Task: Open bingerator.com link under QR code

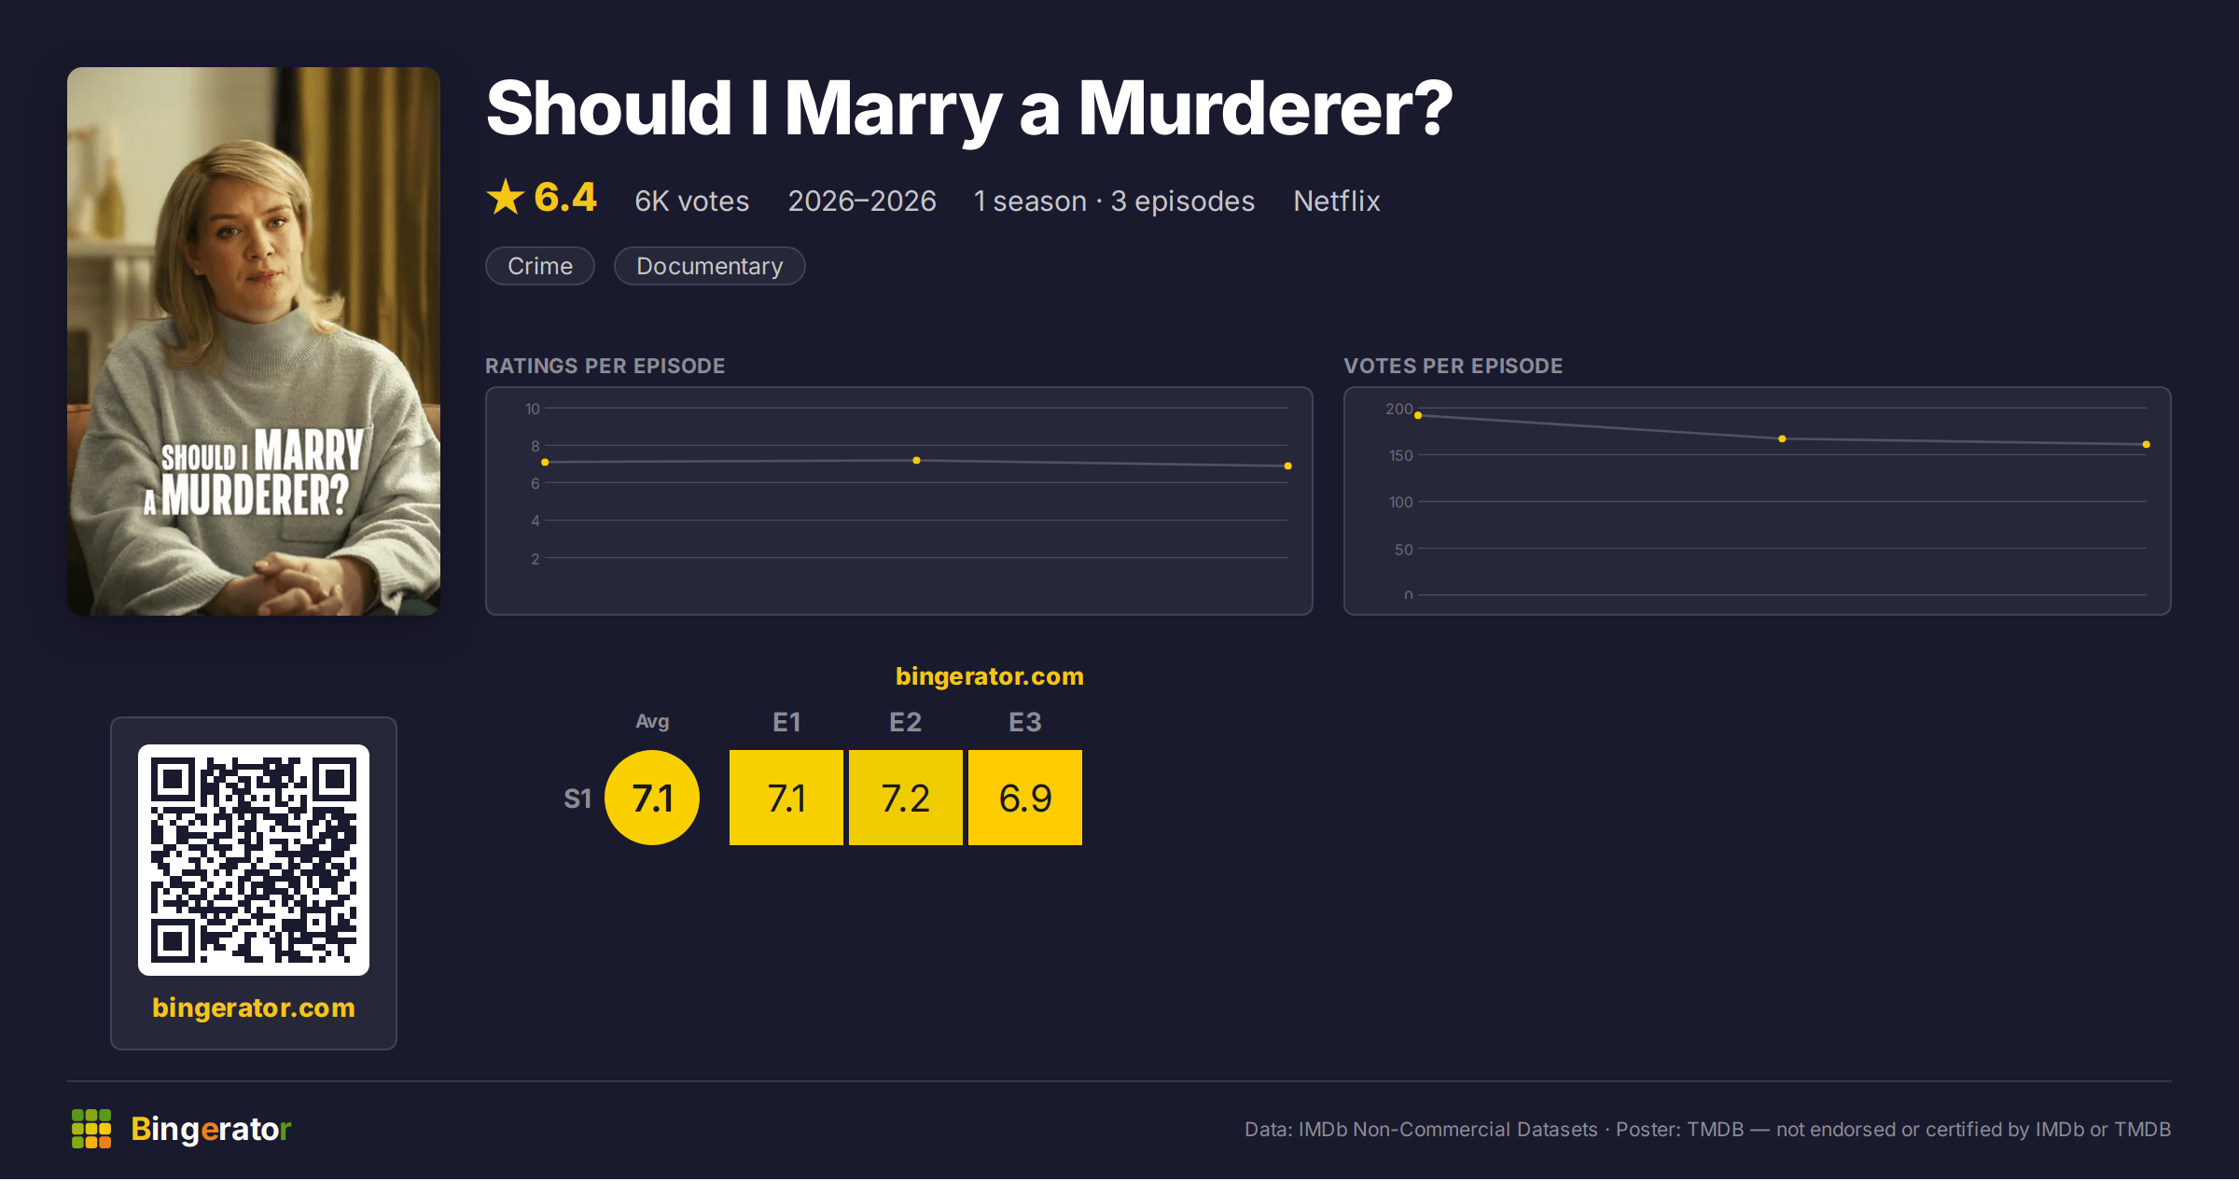Action: 254,1007
